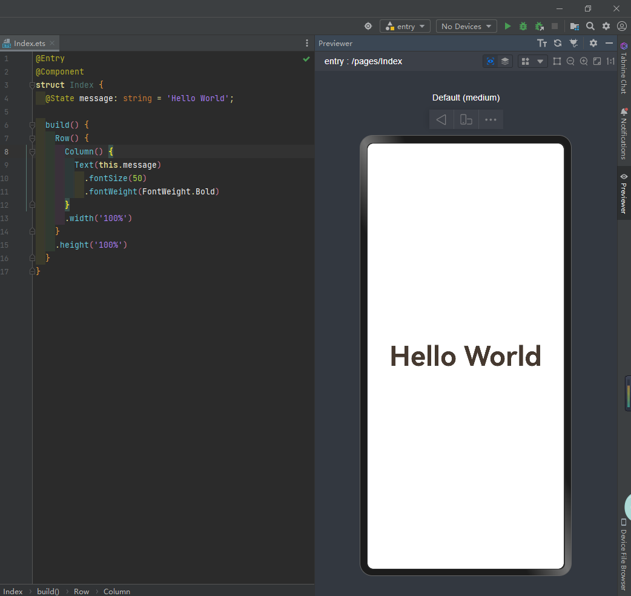Zoom in the preview with plus magnifier
Image resolution: width=631 pixels, height=596 pixels.
click(x=584, y=61)
